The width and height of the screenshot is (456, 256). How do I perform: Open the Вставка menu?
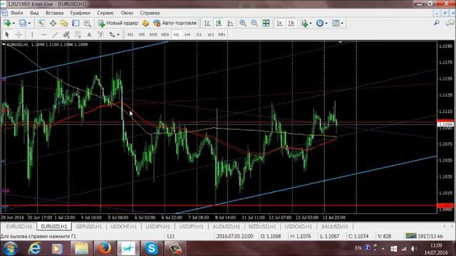pos(55,13)
